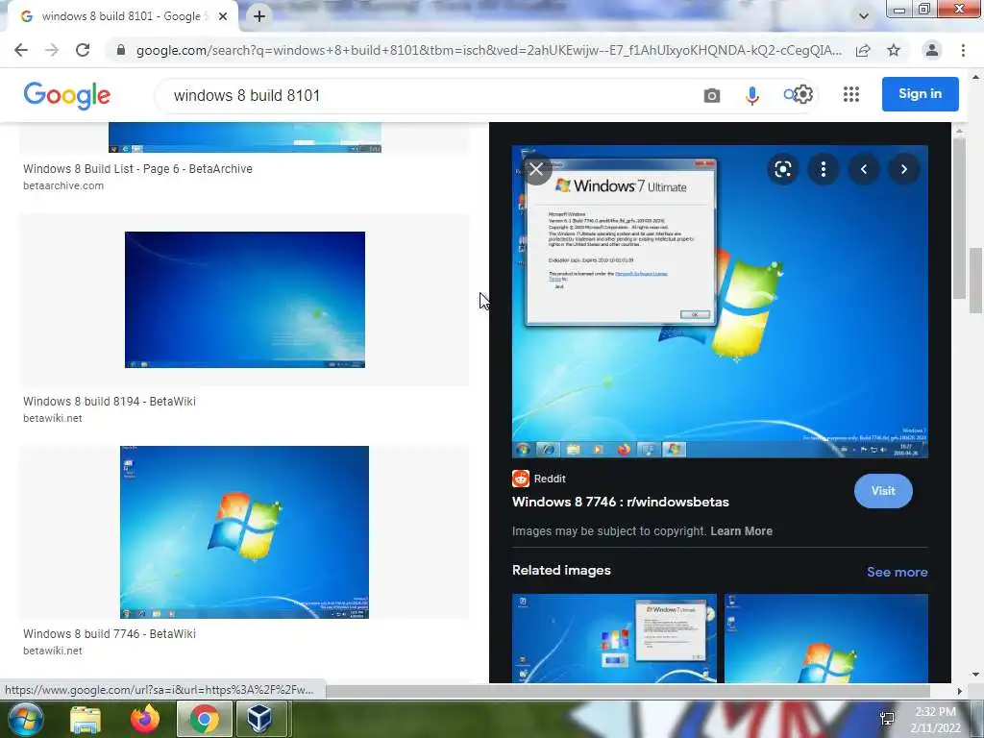This screenshot has height=738, width=984.
Task: Click the horizontal scrollbar right arrow
Action: click(x=960, y=691)
